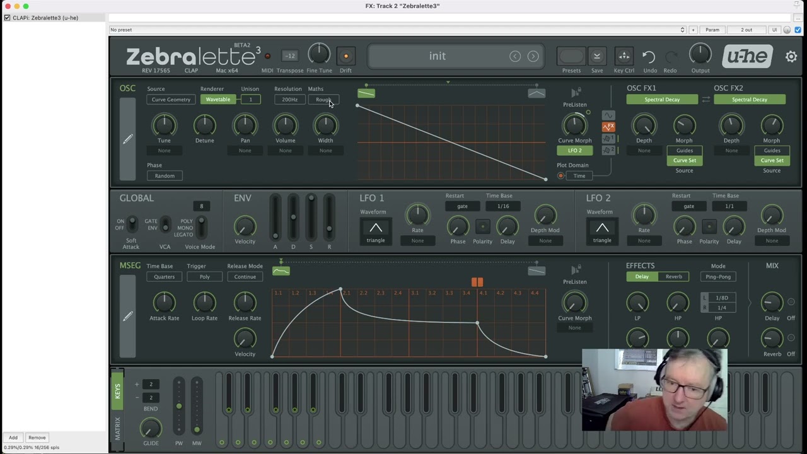Select the KEYS bottom panel tab
This screenshot has width=807, height=454.
click(x=117, y=391)
